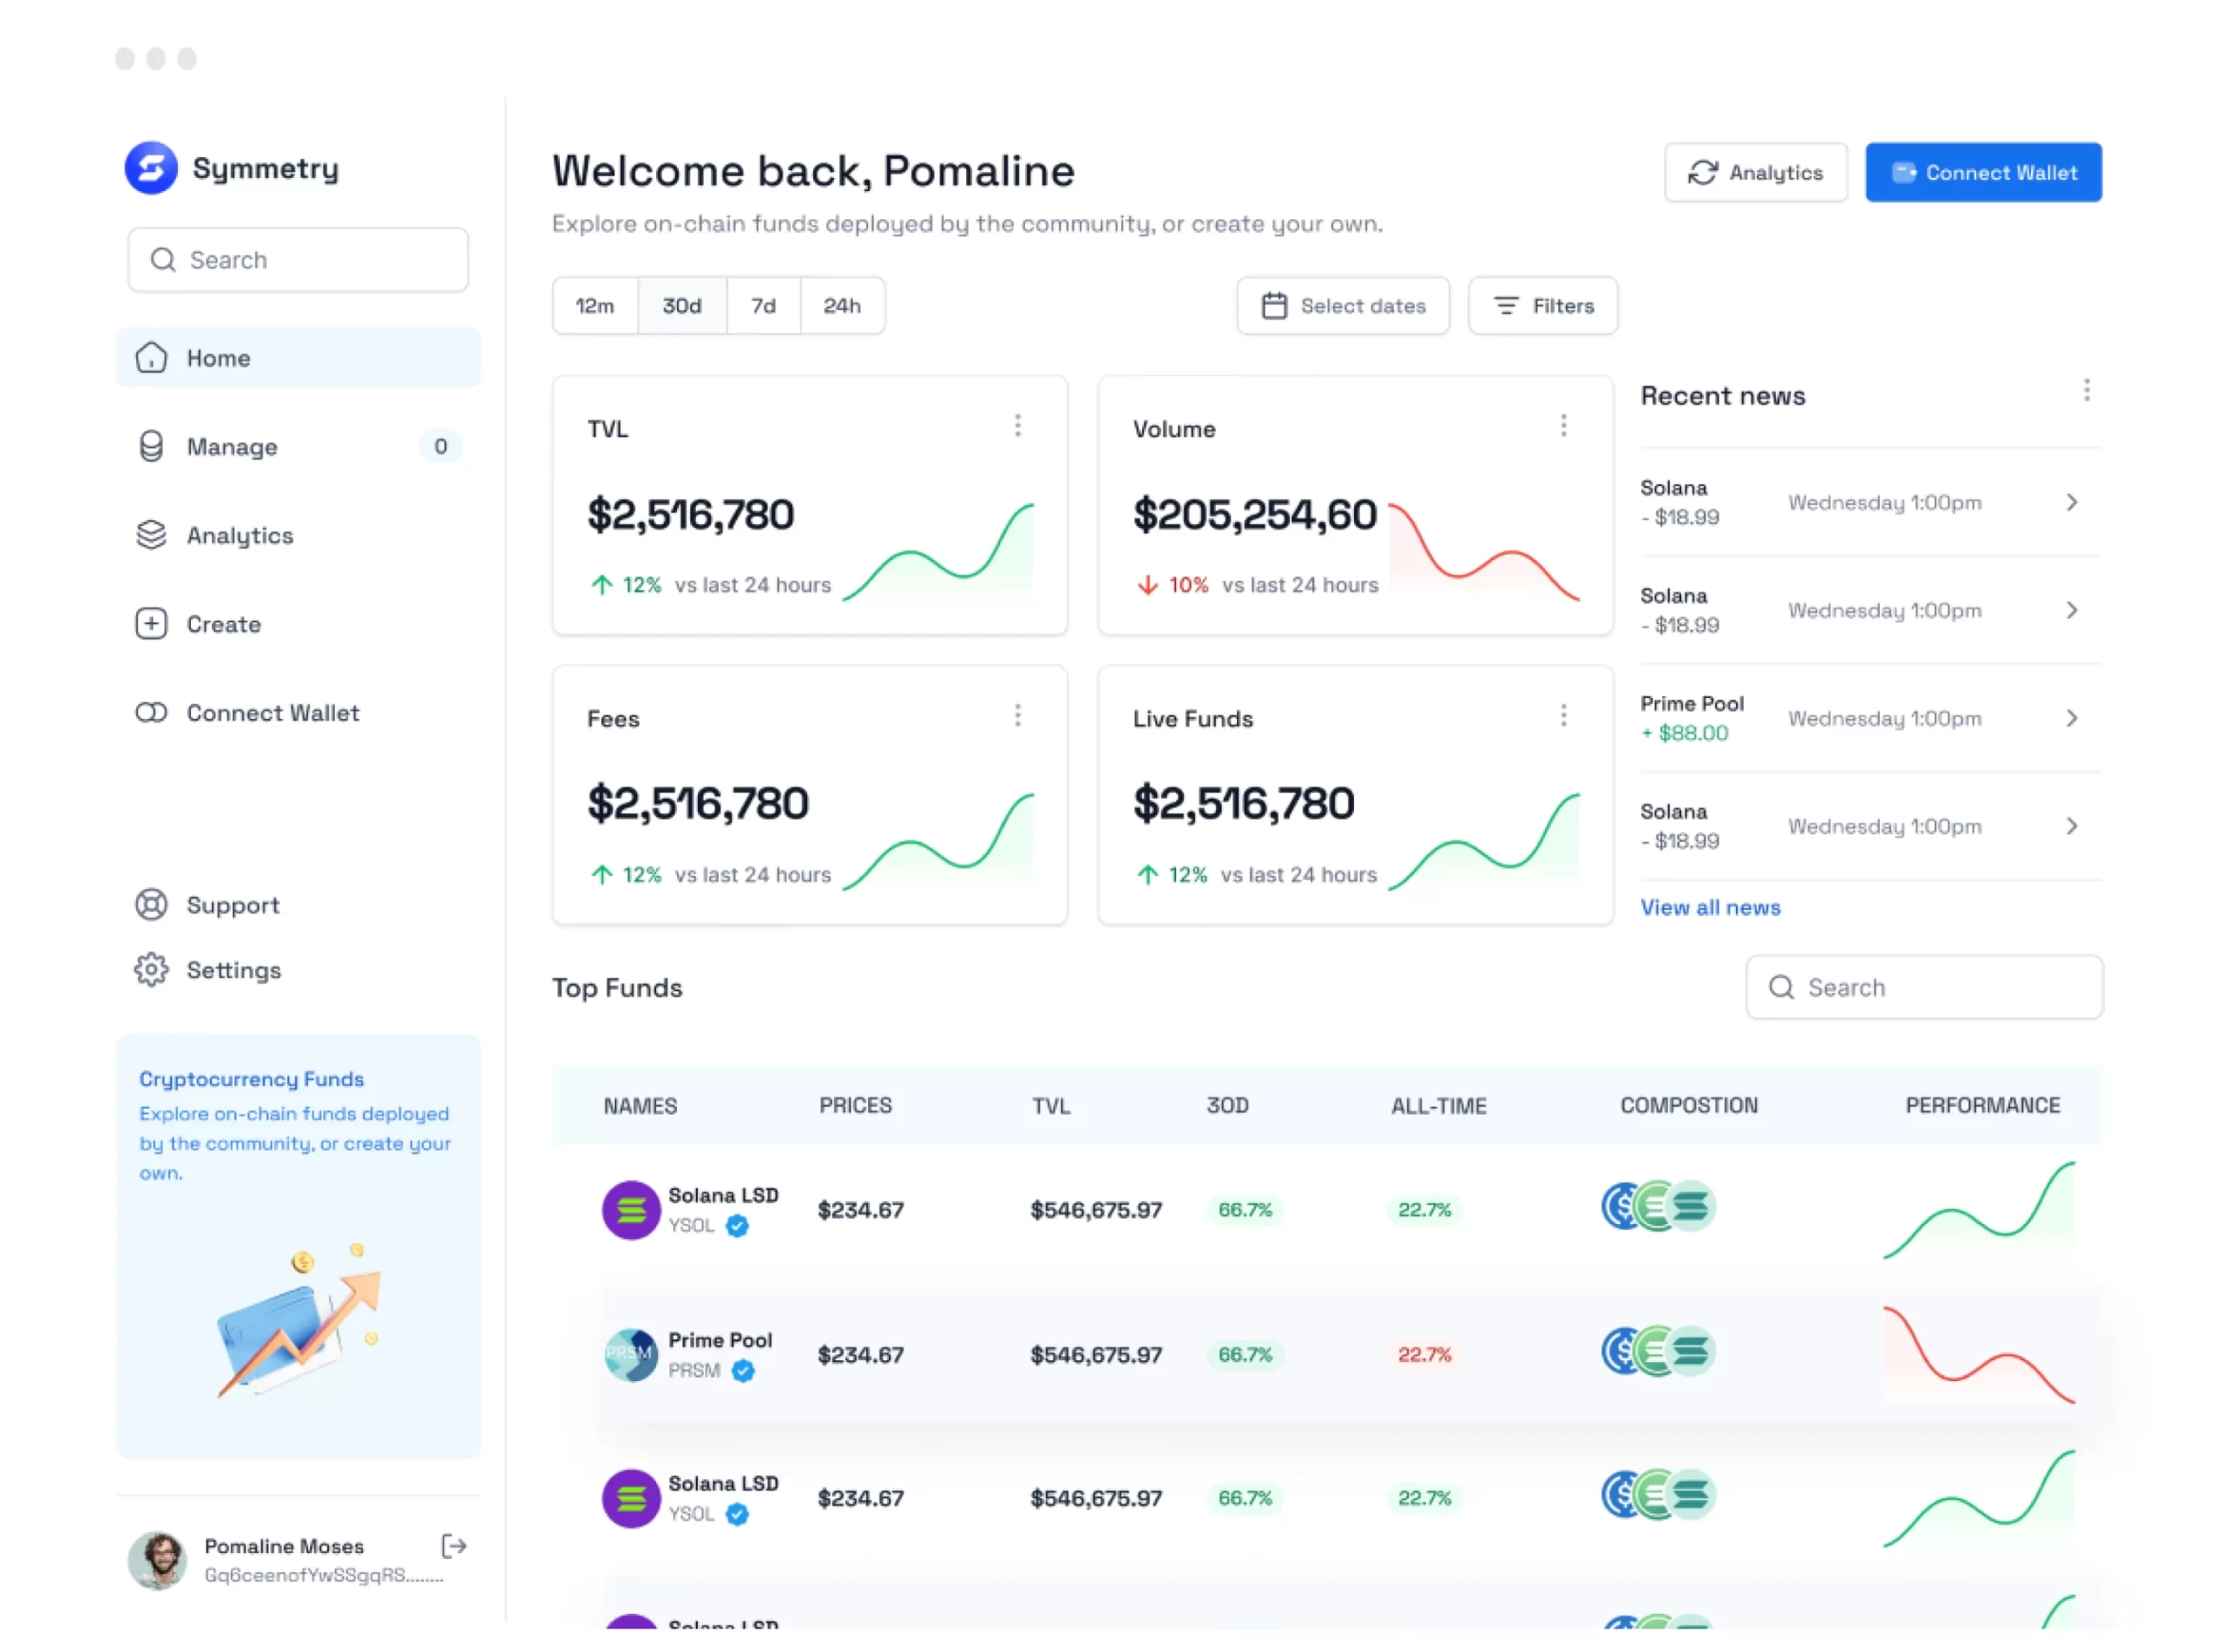Switch to the 30d time range
The height and width of the screenshot is (1652, 2222).
[x=683, y=306]
